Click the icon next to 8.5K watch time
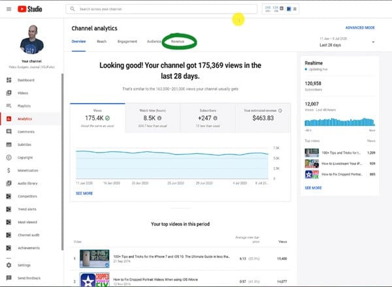 [159, 118]
